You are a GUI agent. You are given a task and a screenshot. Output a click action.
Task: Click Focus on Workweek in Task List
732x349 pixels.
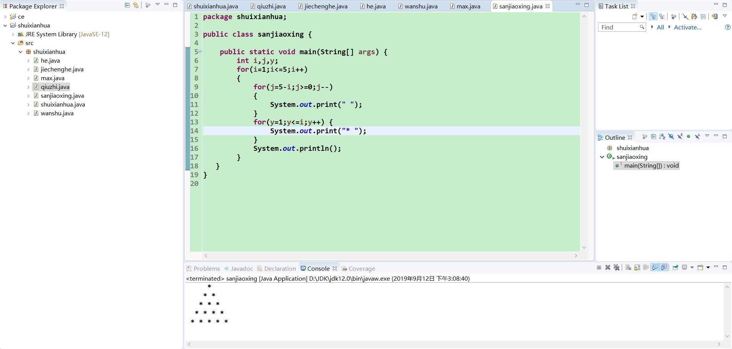point(674,16)
